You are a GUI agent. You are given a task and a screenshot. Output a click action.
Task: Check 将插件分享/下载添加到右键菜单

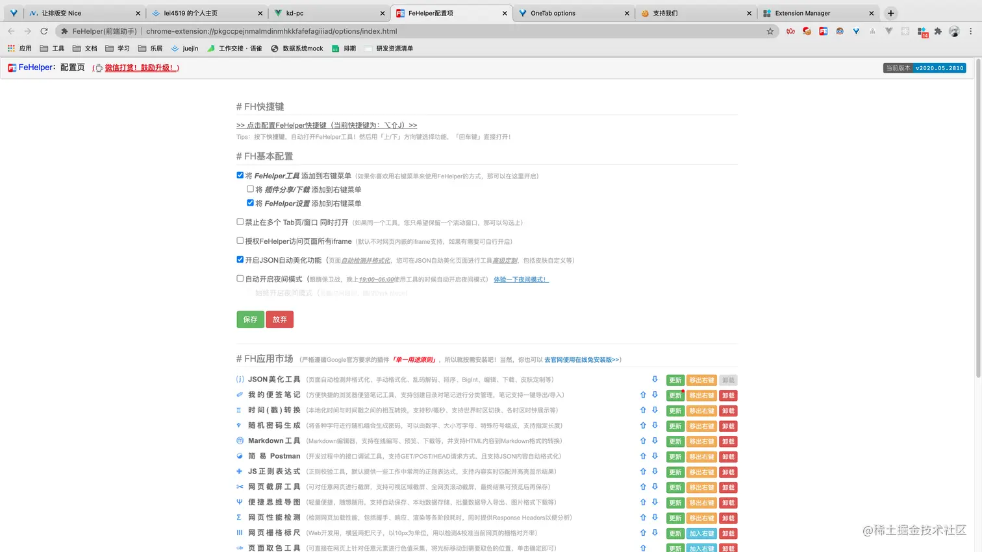point(250,189)
